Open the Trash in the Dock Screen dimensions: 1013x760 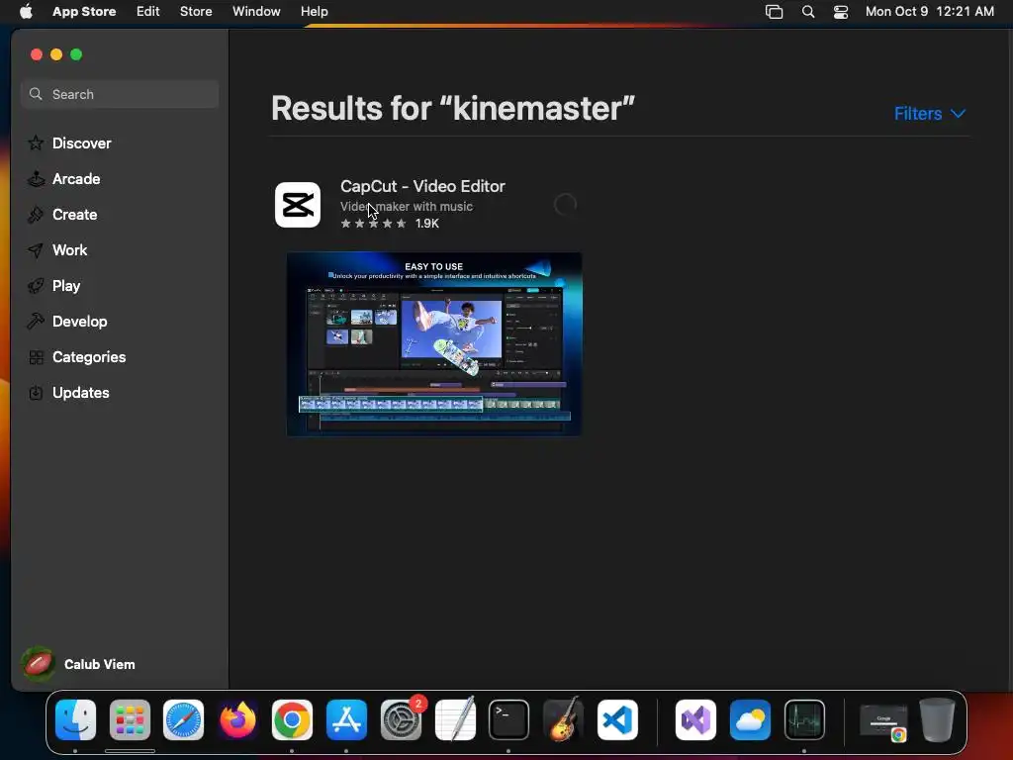coord(937,719)
